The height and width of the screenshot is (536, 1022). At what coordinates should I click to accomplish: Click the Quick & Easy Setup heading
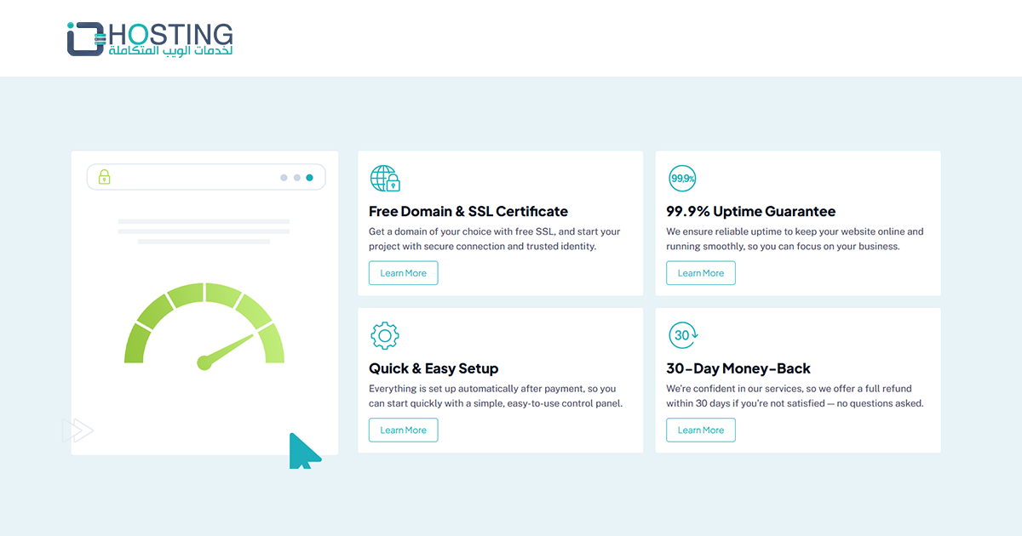433,368
